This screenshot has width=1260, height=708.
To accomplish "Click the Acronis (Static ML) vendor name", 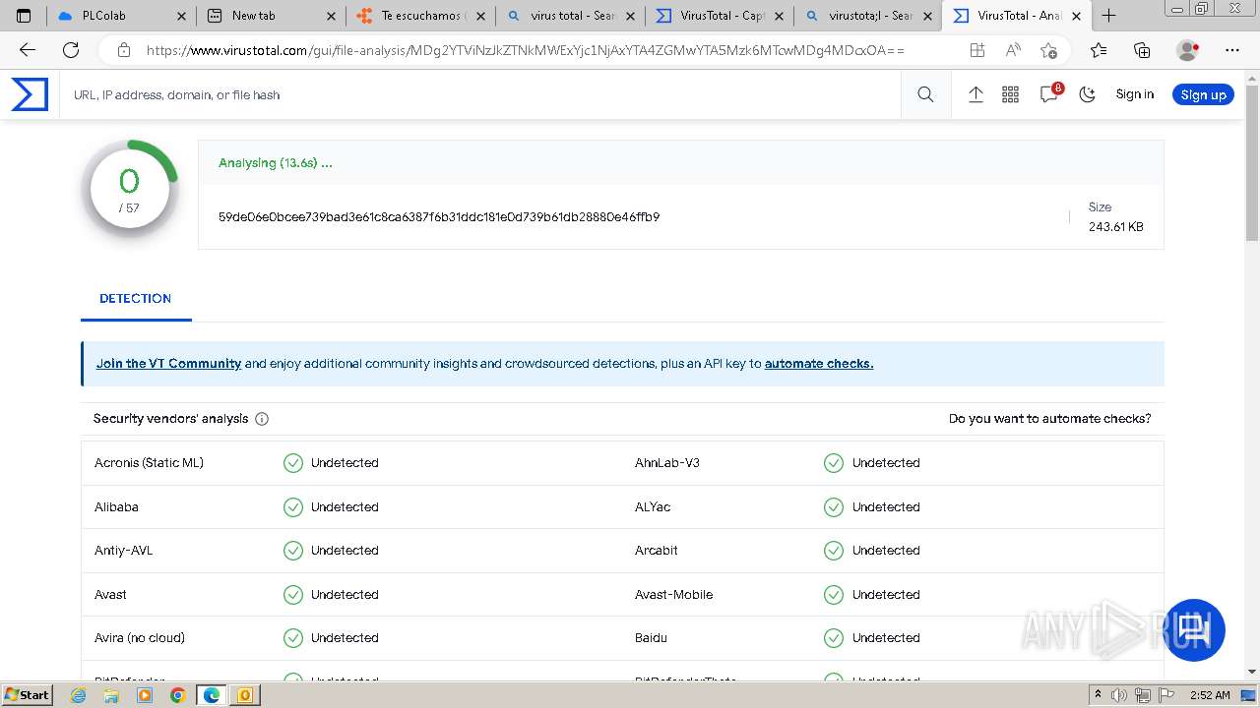I will (x=149, y=462).
